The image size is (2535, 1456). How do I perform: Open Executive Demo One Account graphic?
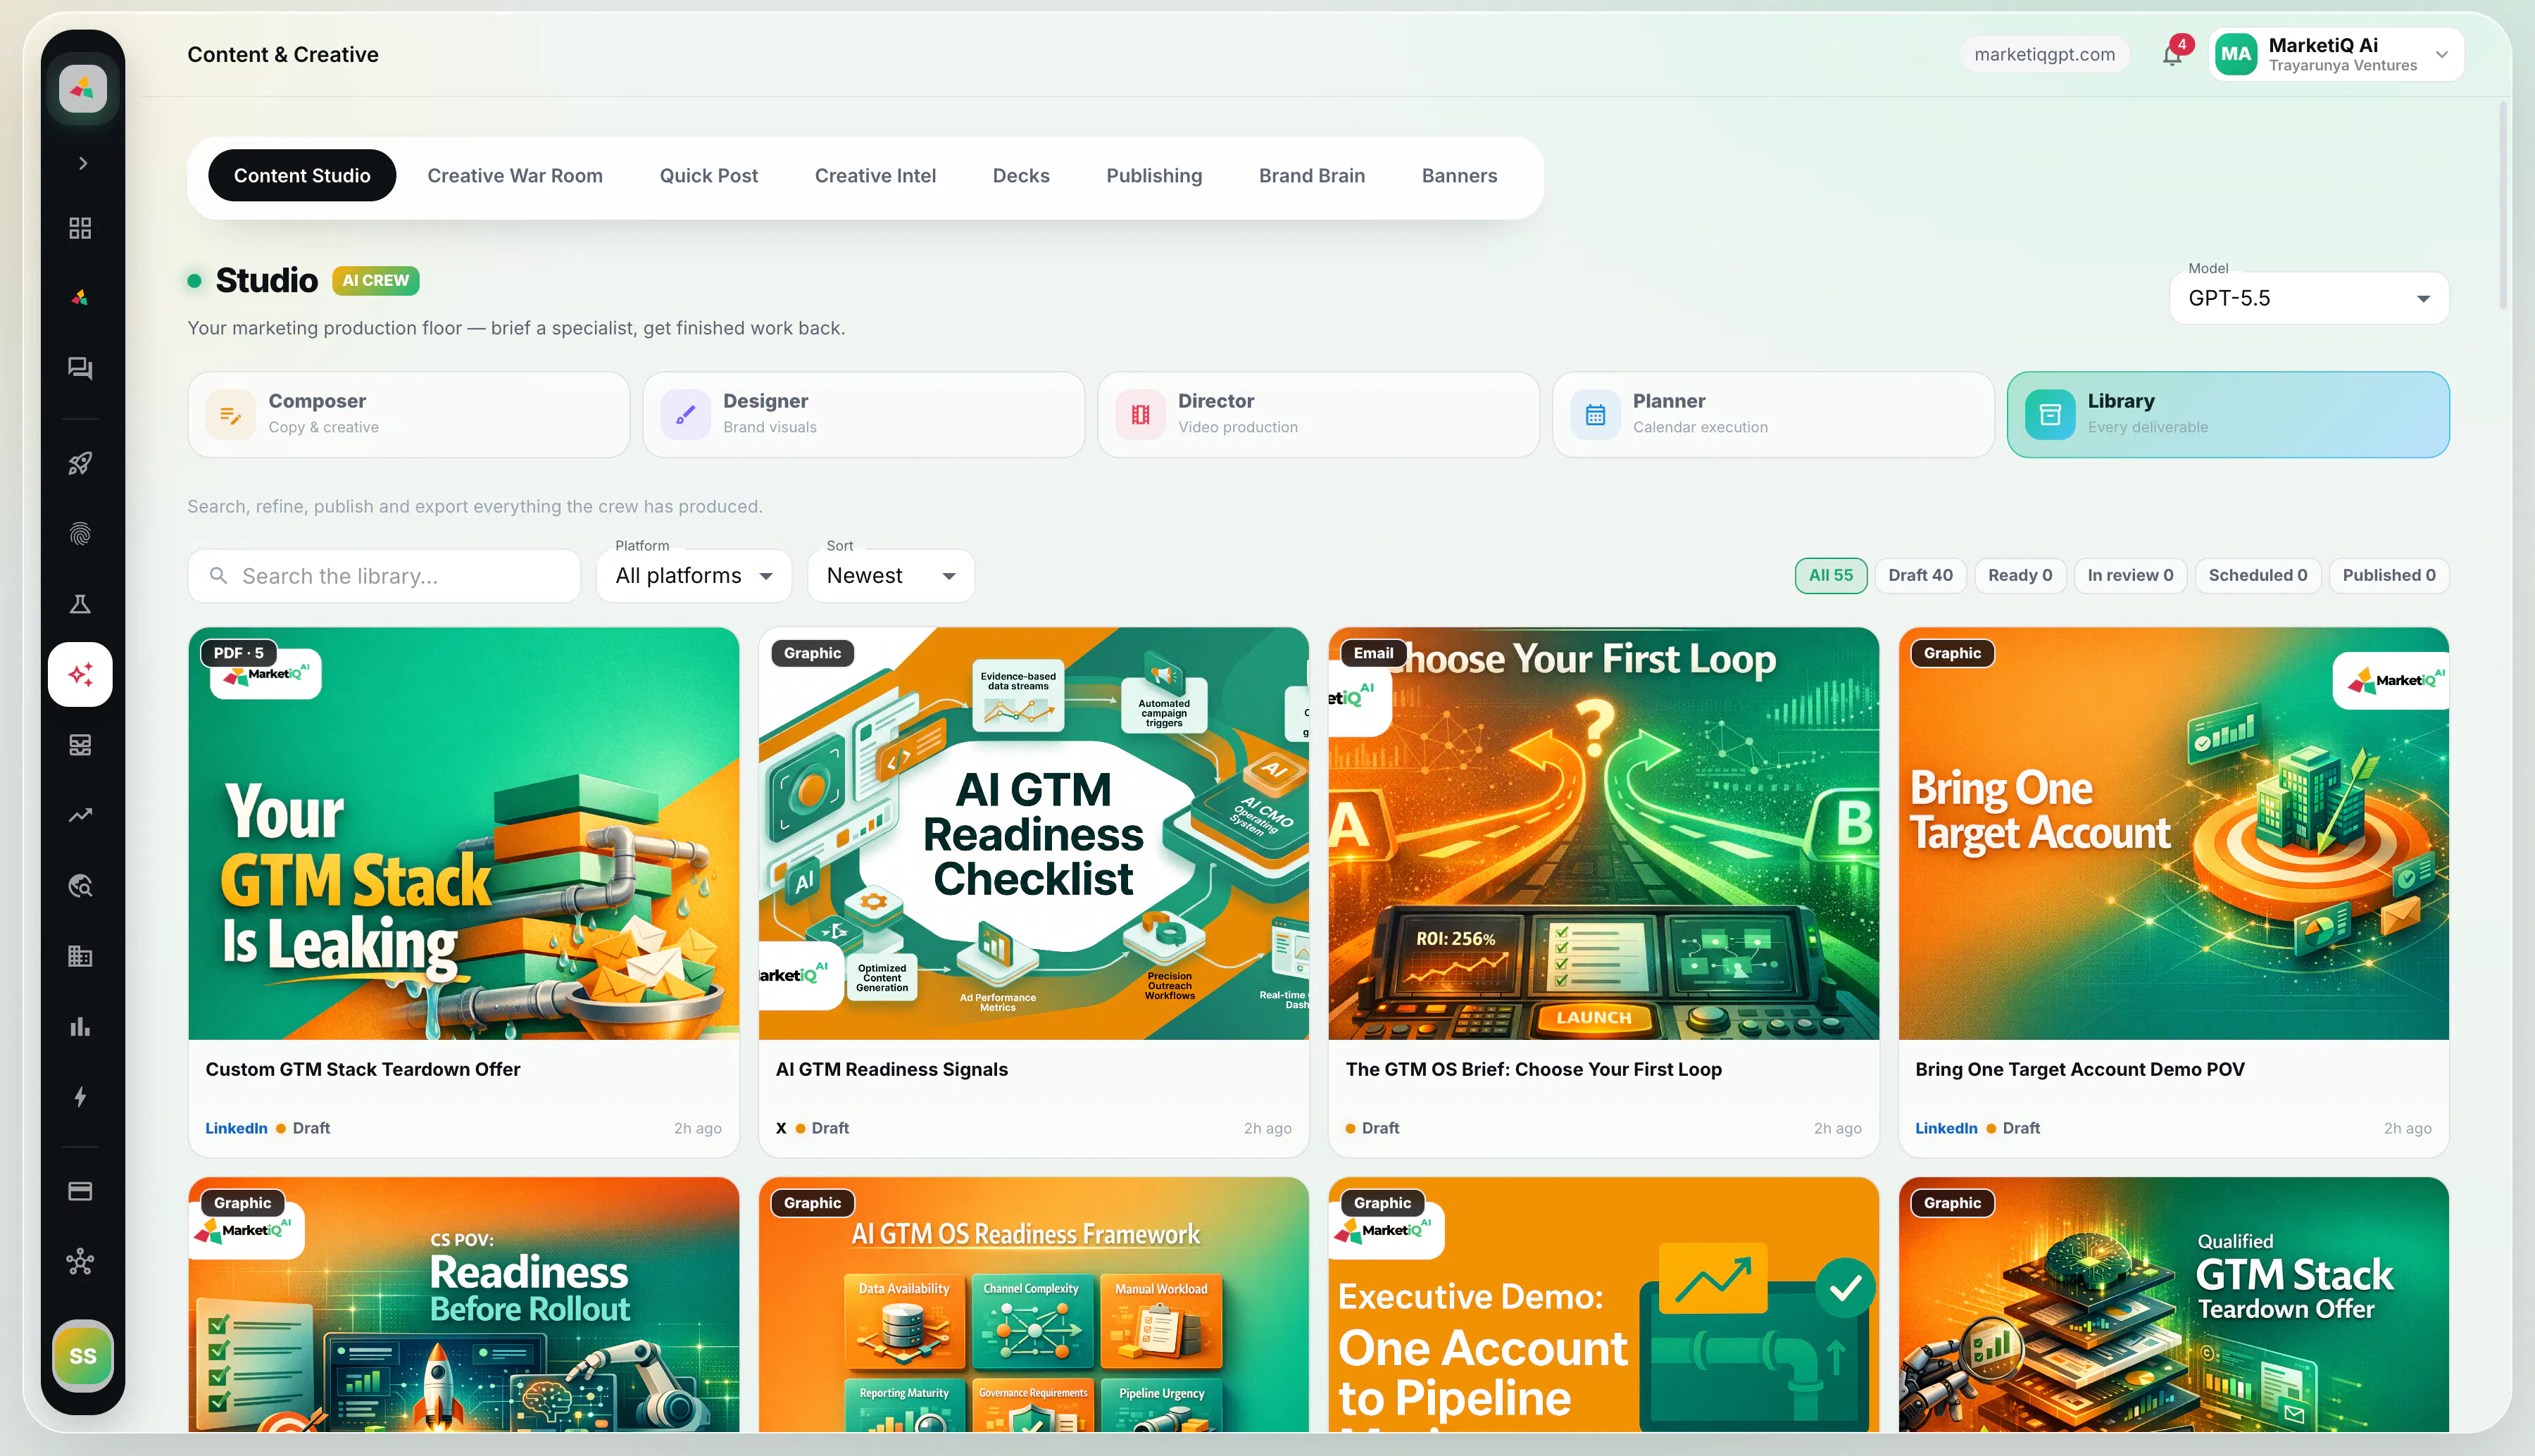[1604, 1305]
